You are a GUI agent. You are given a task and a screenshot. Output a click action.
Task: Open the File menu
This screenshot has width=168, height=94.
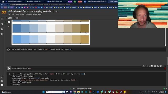tap(9, 14)
